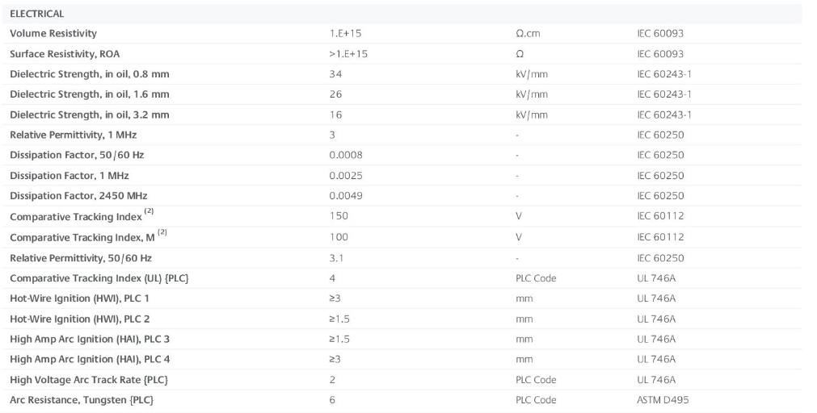Select High Voltage Arc Track Rate {PLC}
Screen dimensions: 817x413
pyautogui.click(x=89, y=379)
